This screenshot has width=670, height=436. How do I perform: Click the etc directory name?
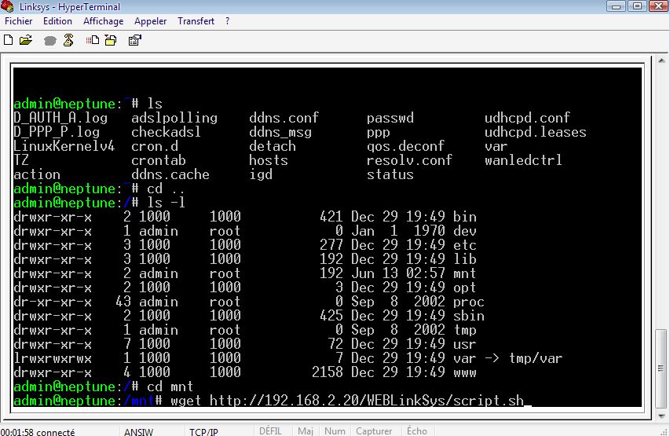[x=465, y=245]
